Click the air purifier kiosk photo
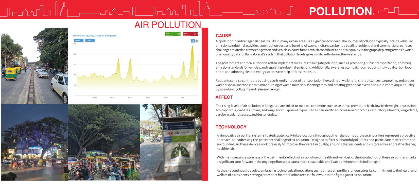419x184 pixels. click(x=171, y=142)
